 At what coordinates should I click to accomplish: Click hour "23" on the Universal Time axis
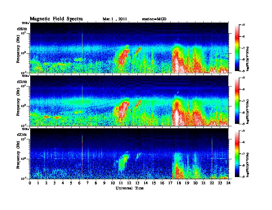click(x=220, y=183)
